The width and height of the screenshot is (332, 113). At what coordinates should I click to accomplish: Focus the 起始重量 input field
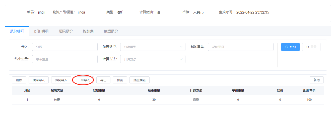click(x=240, y=47)
